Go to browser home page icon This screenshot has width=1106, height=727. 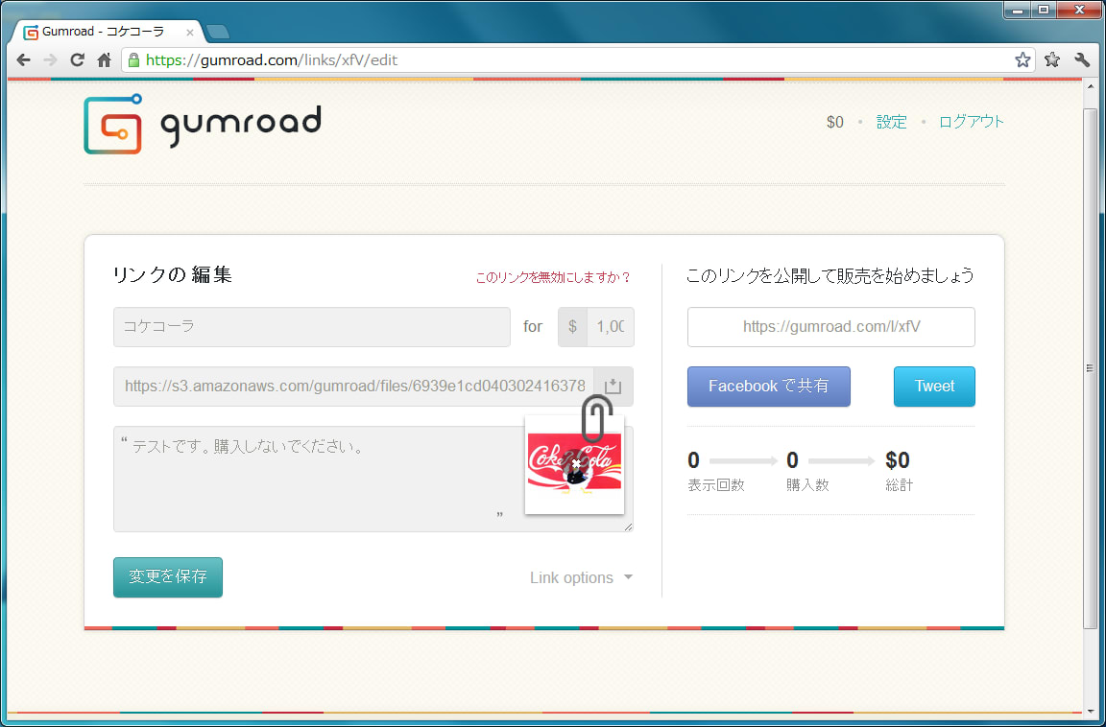tap(105, 60)
